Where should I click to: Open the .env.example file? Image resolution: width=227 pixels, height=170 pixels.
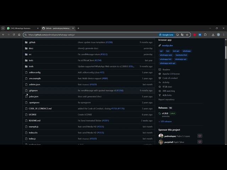[x=35, y=79]
